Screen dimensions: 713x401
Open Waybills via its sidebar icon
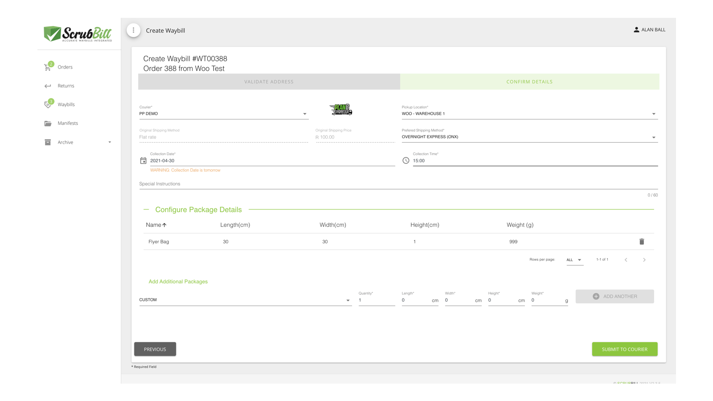pyautogui.click(x=48, y=104)
